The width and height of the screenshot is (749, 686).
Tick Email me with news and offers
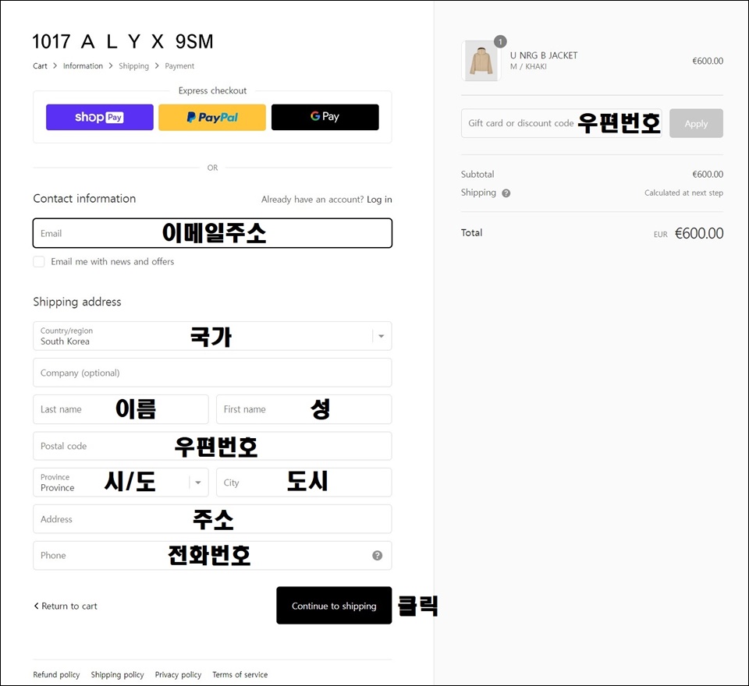tap(39, 262)
